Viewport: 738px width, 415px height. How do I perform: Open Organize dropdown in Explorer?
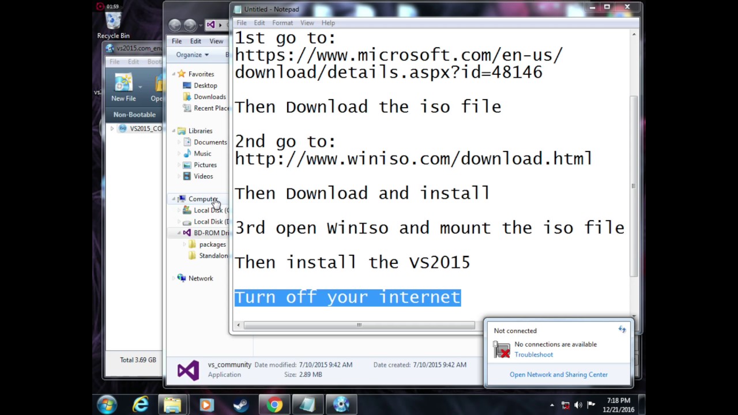click(x=193, y=55)
